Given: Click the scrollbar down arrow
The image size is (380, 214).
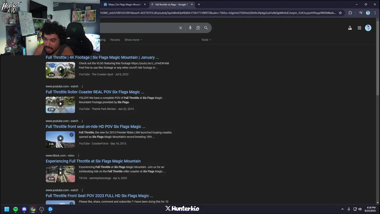Looking at the screenshot, I should [x=378, y=202].
